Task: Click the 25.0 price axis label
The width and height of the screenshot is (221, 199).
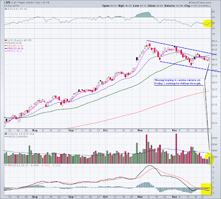Action: (x=214, y=113)
